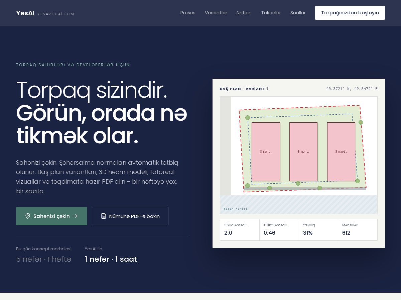Click document icon in Nümunə PDF button

tap(104, 216)
